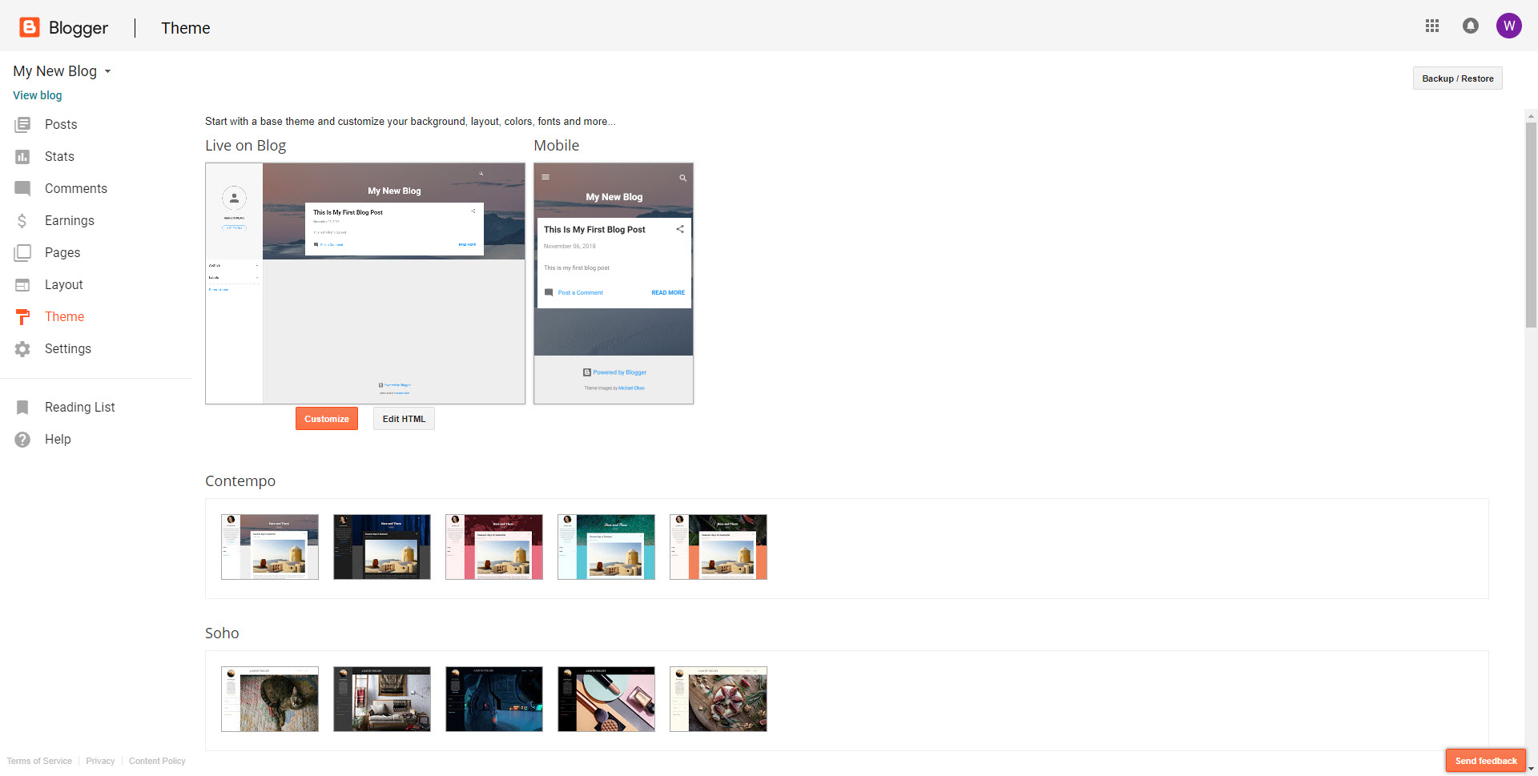Follow the View blog link
The image size is (1538, 776).
tap(37, 95)
